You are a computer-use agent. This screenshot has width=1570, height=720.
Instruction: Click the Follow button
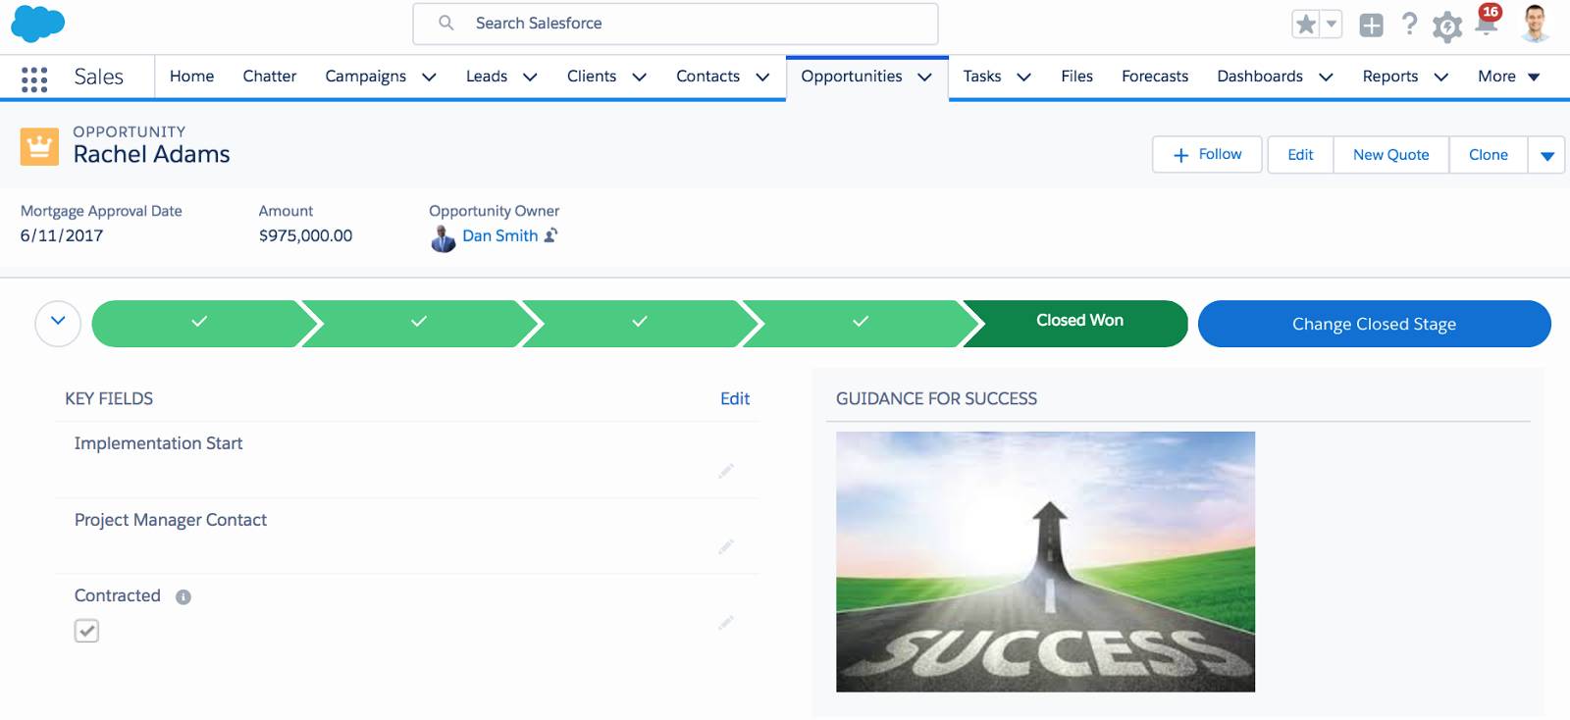[x=1207, y=155]
